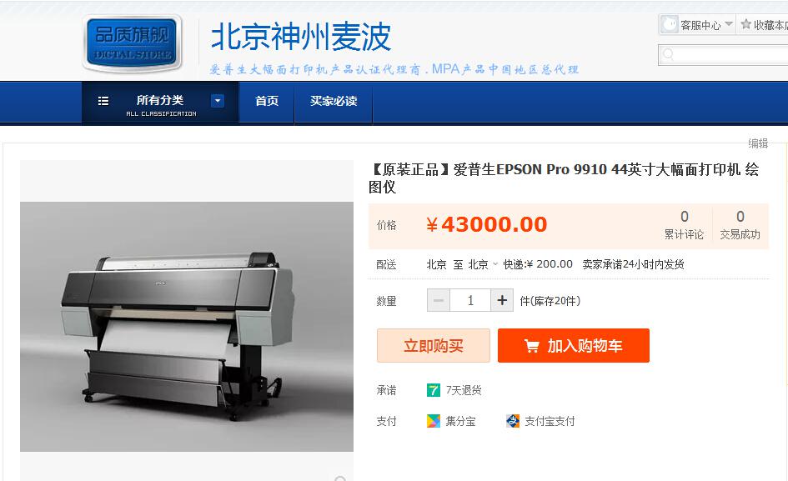Open the 买家必读 navigation tab
This screenshot has height=481, width=788.
pos(334,102)
